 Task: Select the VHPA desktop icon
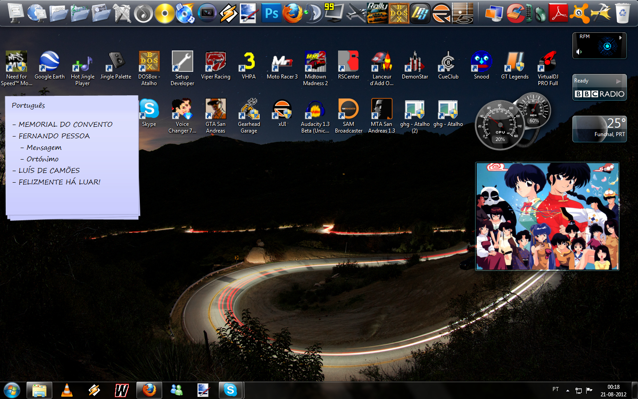pyautogui.click(x=249, y=66)
